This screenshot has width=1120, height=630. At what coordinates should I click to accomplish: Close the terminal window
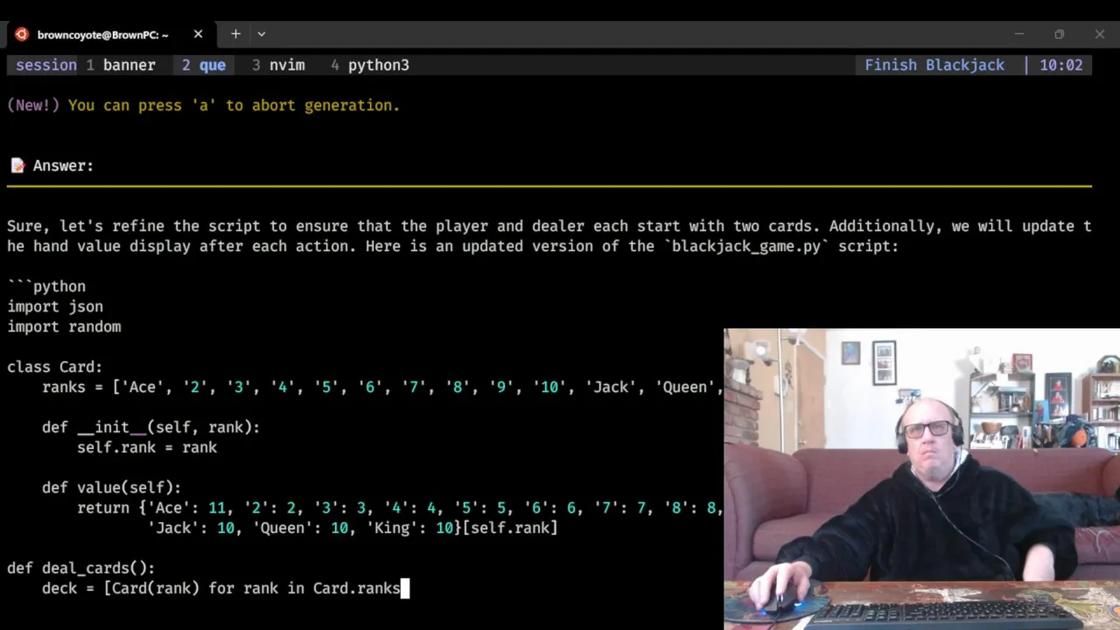pyautogui.click(x=1100, y=34)
